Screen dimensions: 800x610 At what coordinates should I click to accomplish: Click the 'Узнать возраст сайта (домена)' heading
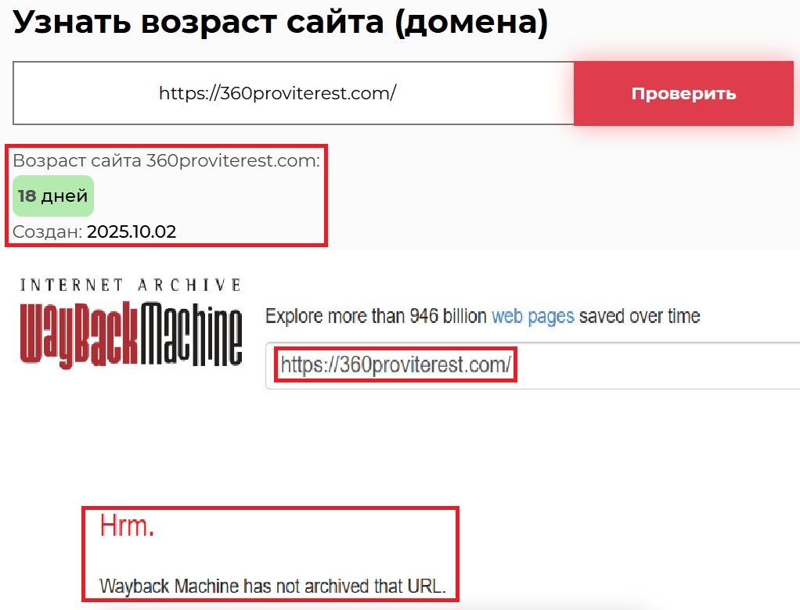(280, 22)
